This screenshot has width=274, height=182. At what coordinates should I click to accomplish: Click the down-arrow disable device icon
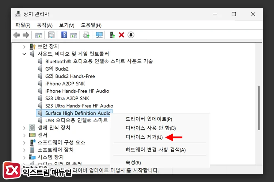pyautogui.click(x=131, y=35)
